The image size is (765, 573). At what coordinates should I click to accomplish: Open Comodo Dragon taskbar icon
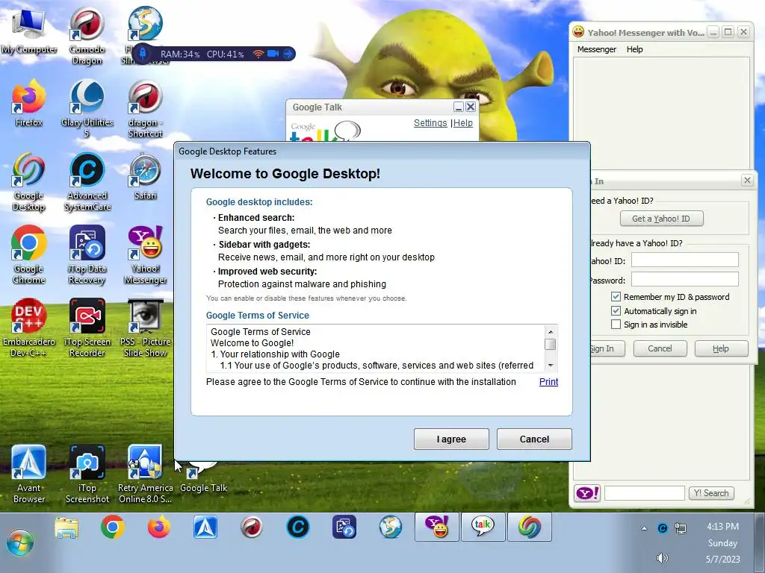(252, 527)
